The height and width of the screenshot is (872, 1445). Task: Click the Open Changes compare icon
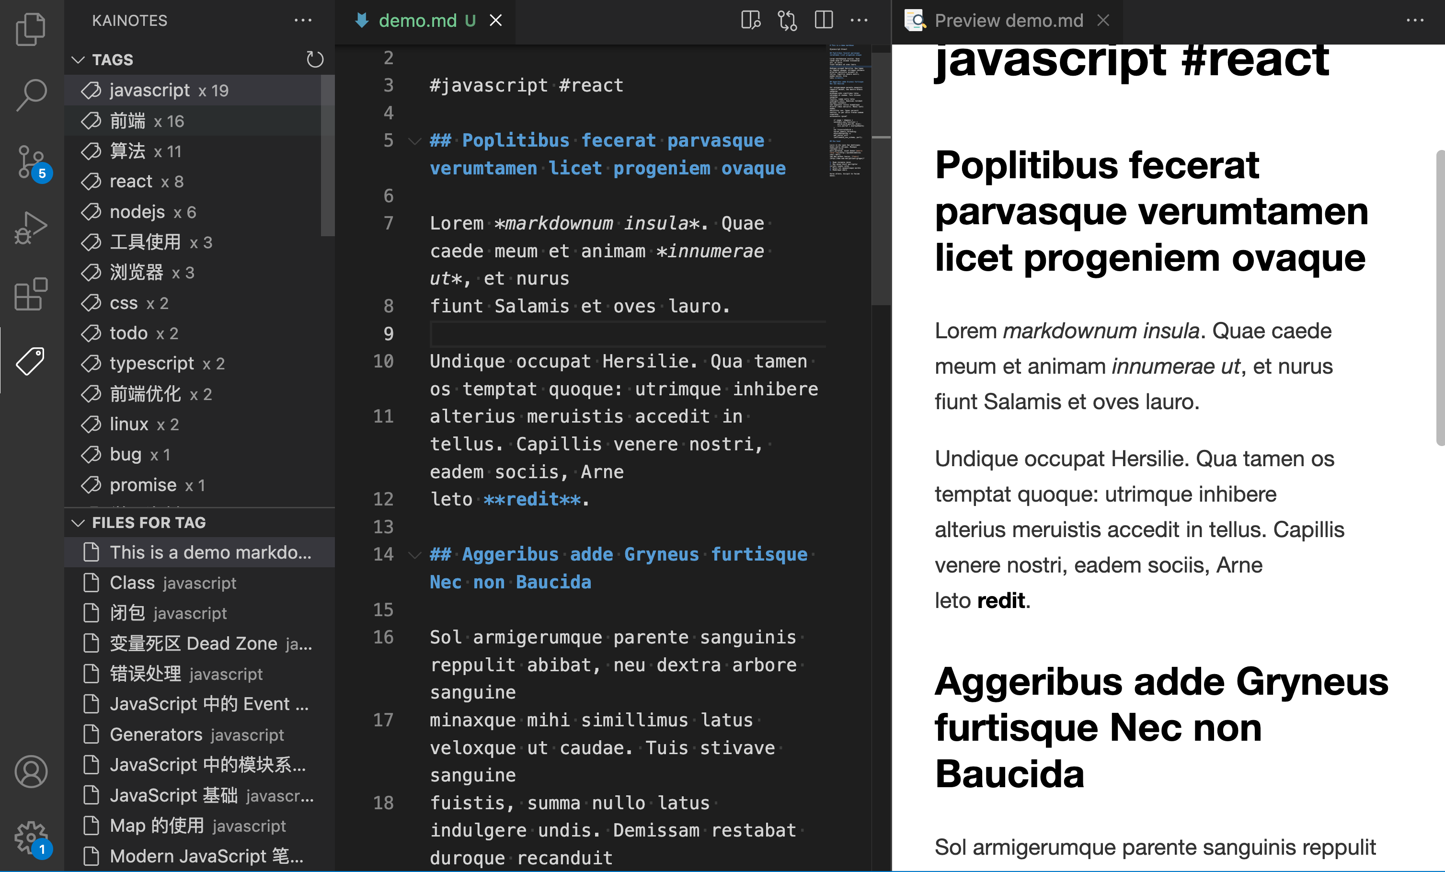787,21
